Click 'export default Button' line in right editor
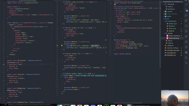The height and width of the screenshot is (106, 189). (122, 54)
